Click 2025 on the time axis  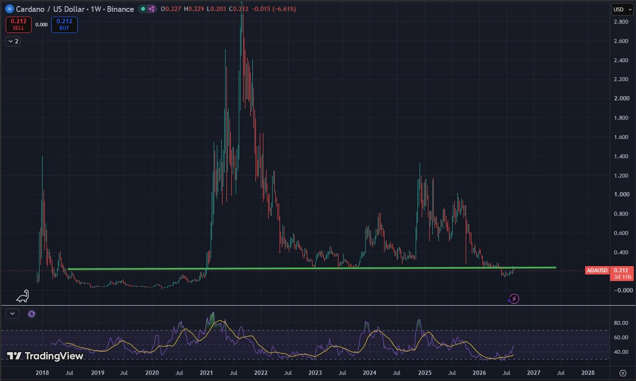(425, 373)
